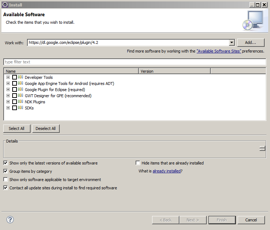Viewport: 270px width, 230px height.
Task: Select the Developer Tools row text
Action: pos(39,77)
